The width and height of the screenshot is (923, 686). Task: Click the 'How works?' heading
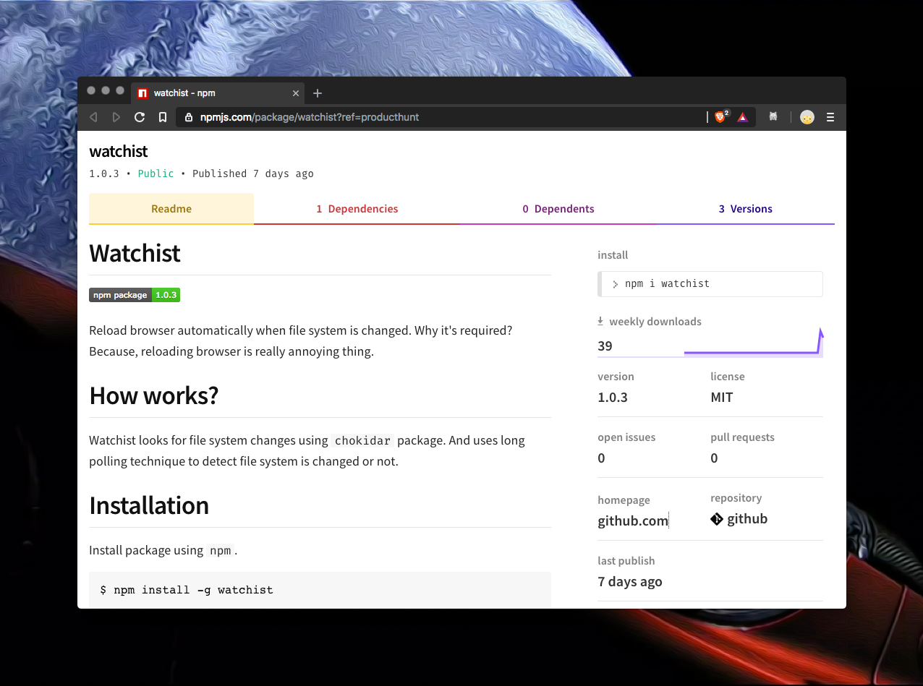click(x=153, y=395)
